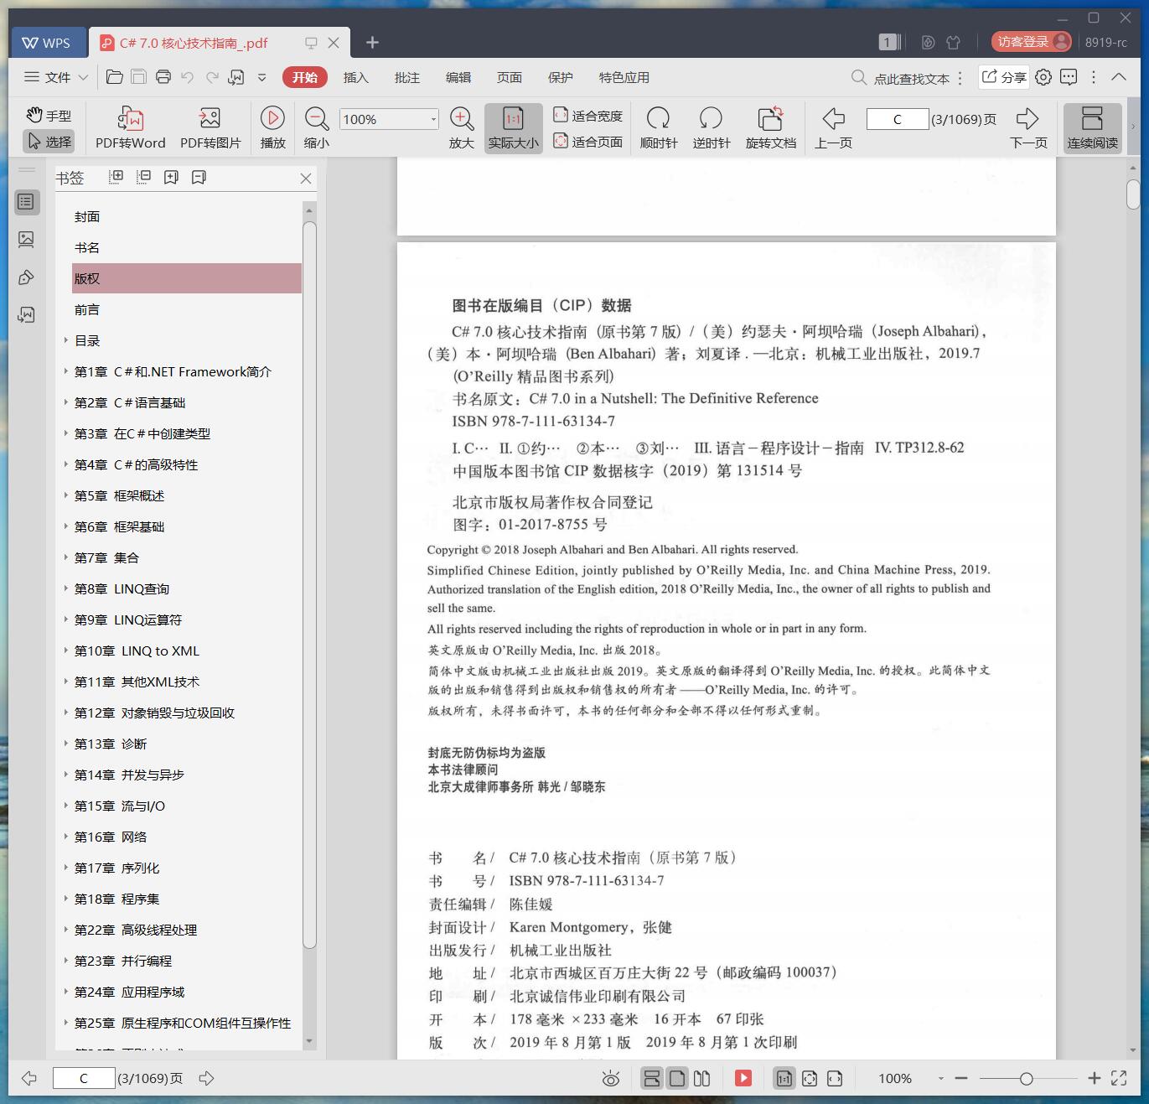Screen dimensions: 1149x1104
Task: Expand 第1章 C#和.NET Framework简介
Action: pos(66,371)
